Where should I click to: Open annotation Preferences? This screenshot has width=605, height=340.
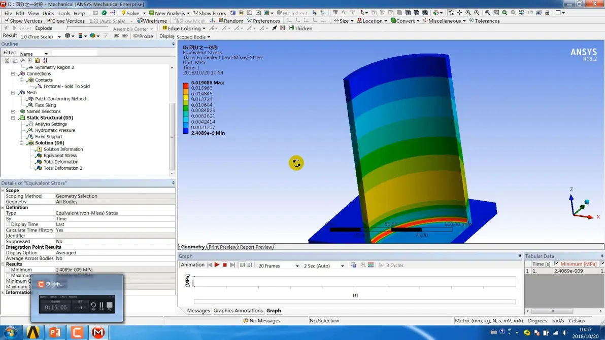click(263, 21)
